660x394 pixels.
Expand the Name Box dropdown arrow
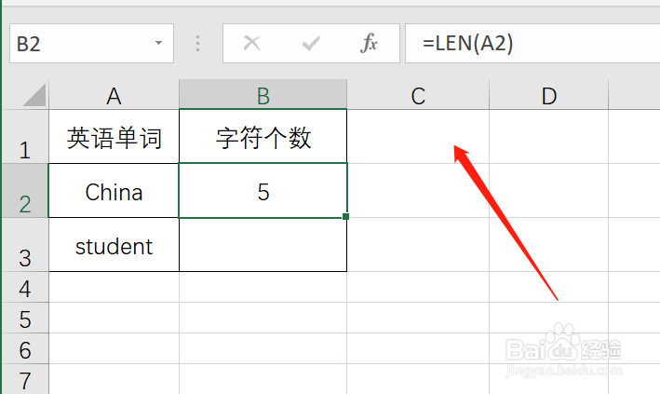point(158,44)
